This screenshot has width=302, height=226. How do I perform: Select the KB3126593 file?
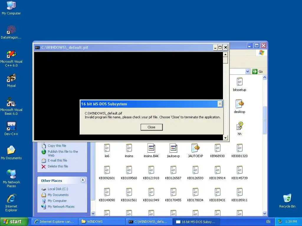[x=195, y=173]
